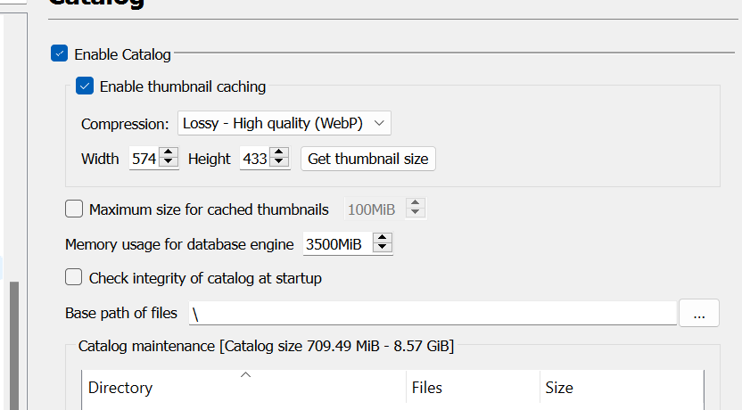Click the Height value field

tap(254, 159)
